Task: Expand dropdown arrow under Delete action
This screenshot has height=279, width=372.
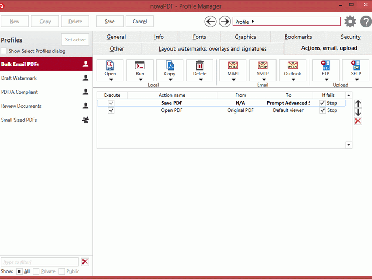Action: click(x=201, y=79)
